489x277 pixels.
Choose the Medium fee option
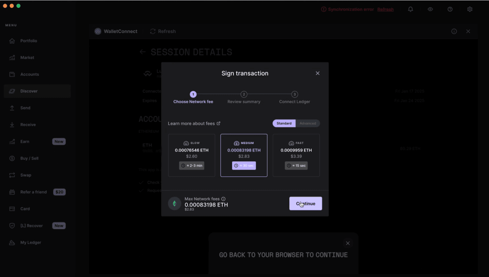click(x=244, y=155)
